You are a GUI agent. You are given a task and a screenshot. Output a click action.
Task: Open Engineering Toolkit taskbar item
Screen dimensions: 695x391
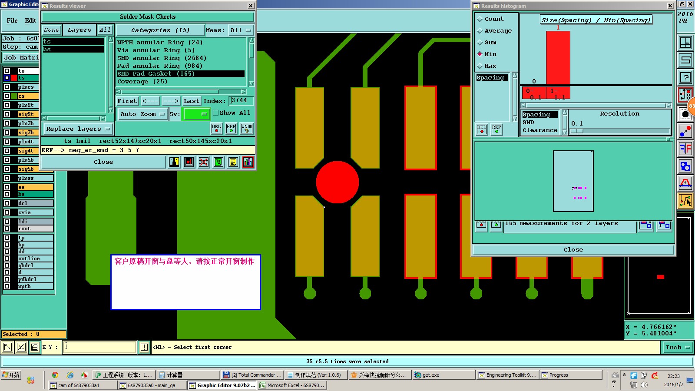click(x=507, y=375)
